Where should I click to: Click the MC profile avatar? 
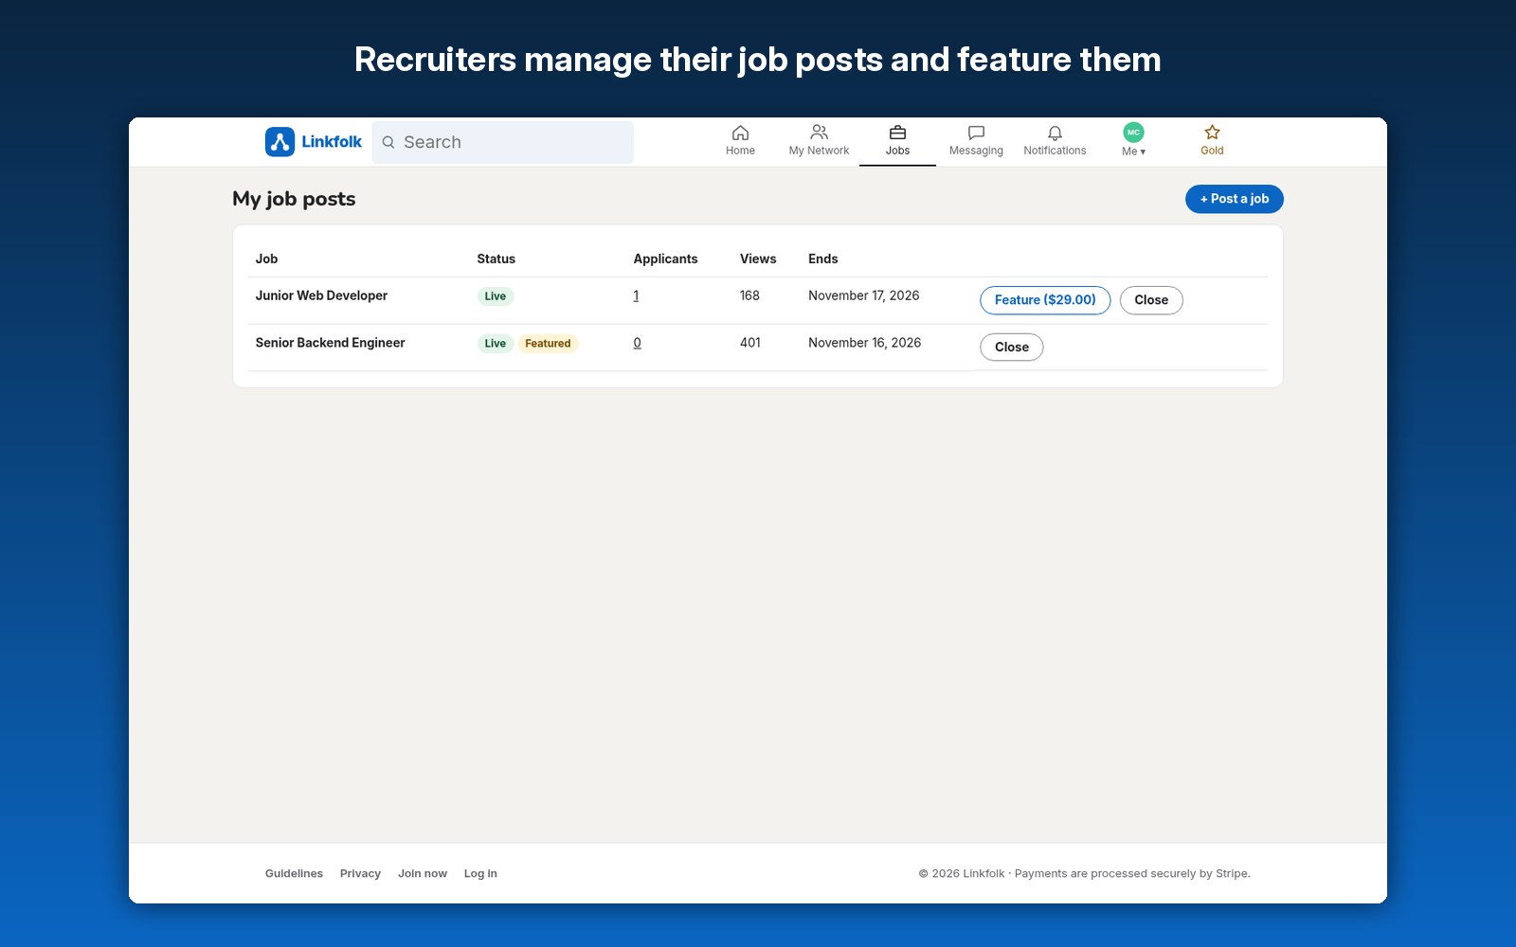[x=1133, y=133]
